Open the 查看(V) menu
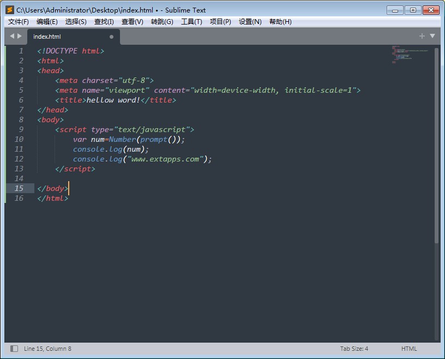The image size is (445, 359). 133,22
